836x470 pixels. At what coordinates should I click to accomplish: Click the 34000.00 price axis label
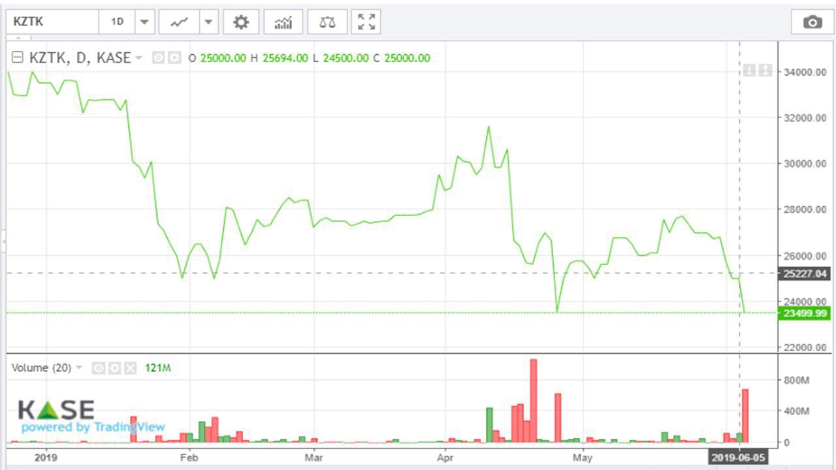[x=804, y=72]
